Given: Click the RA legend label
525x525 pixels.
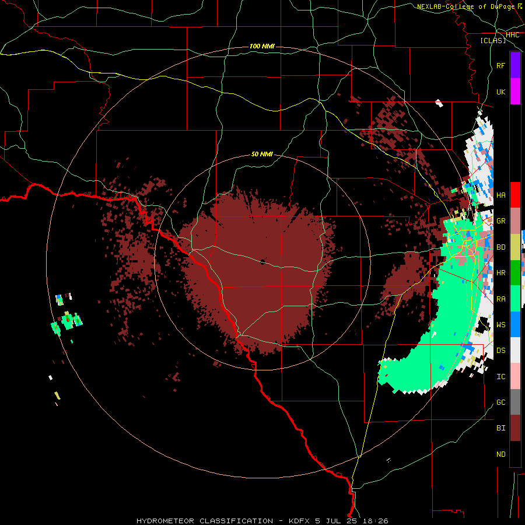Looking at the screenshot, I should click(x=501, y=299).
